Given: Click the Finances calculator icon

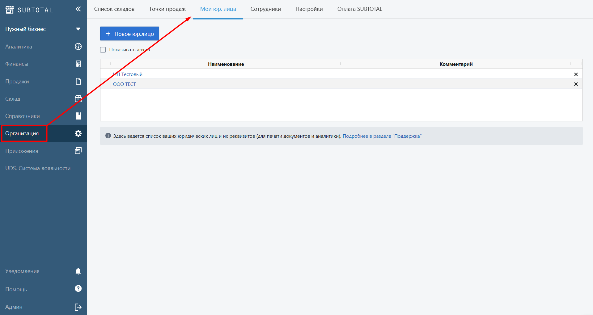Looking at the screenshot, I should click(x=78, y=64).
